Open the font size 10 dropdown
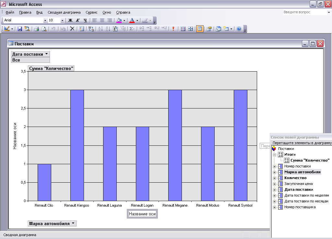The height and width of the screenshot is (239, 332). point(62,20)
